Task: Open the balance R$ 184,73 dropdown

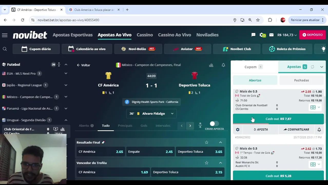Action: pos(287,35)
